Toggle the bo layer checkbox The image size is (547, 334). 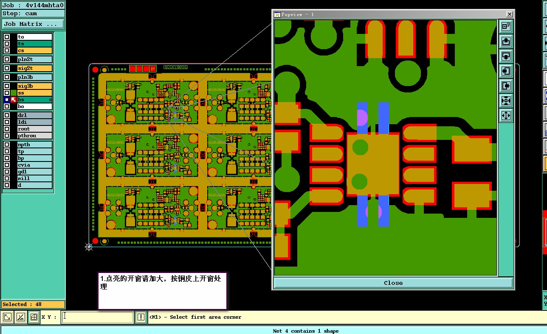pyautogui.click(x=7, y=106)
